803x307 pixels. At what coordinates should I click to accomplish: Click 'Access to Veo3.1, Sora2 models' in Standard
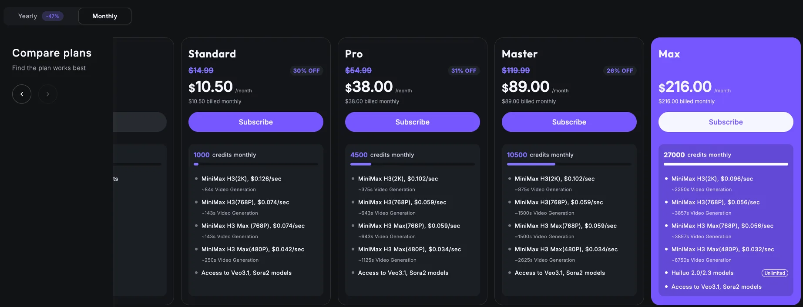click(x=246, y=273)
